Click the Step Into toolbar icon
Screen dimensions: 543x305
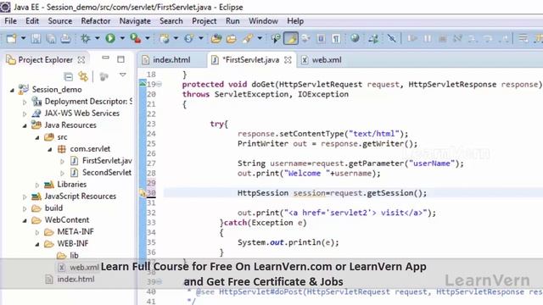click(x=473, y=38)
